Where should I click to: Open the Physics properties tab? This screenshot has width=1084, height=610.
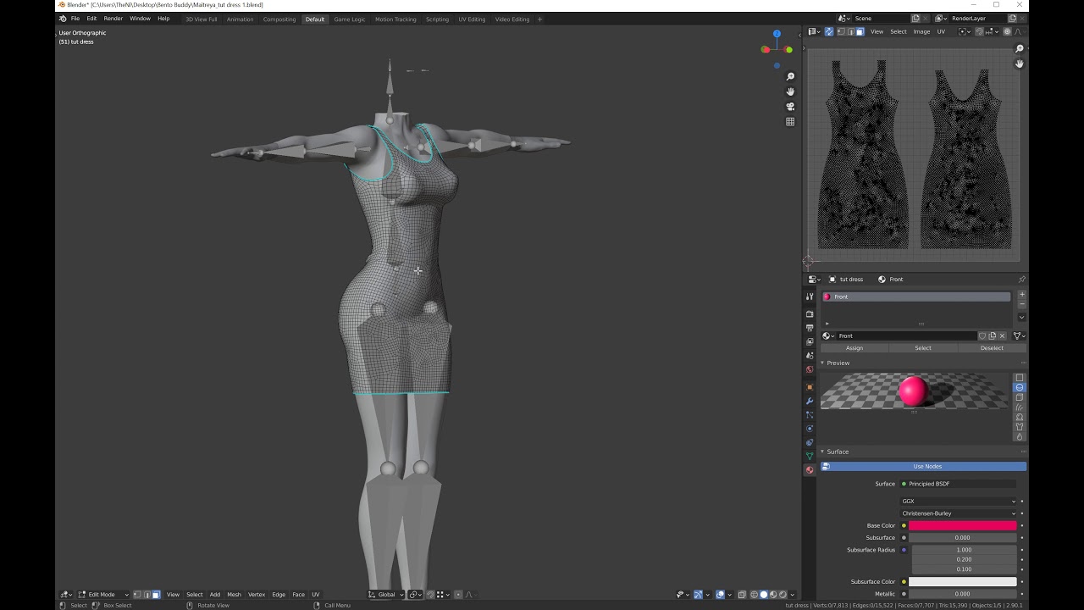coord(810,429)
